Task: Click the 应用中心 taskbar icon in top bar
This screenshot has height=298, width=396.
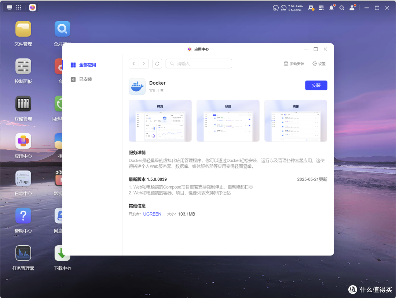Action: [32, 8]
